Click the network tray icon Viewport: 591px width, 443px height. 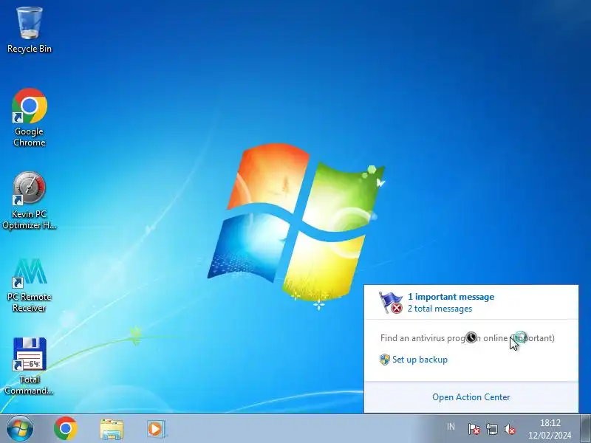[x=492, y=429]
